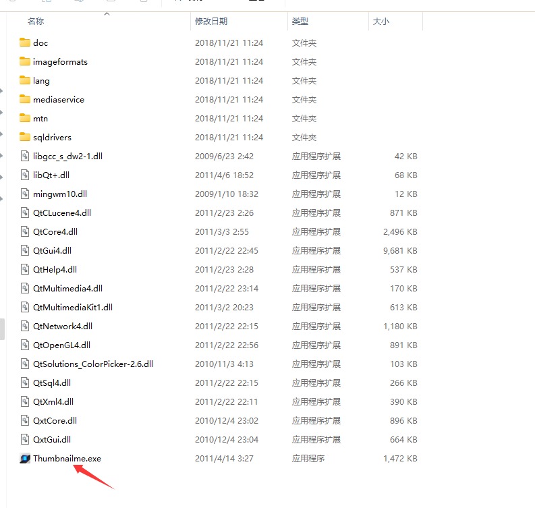
Task: Select the Thumbnailme.exe file name
Action: click(67, 458)
